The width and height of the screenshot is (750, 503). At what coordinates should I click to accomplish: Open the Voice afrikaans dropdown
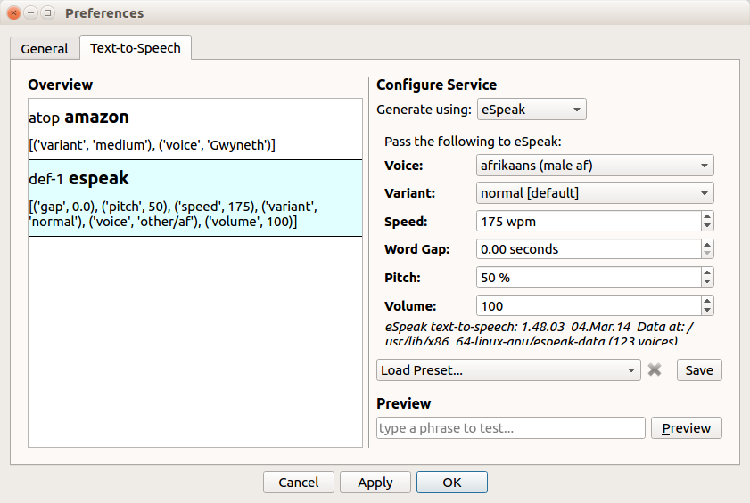[x=595, y=166]
